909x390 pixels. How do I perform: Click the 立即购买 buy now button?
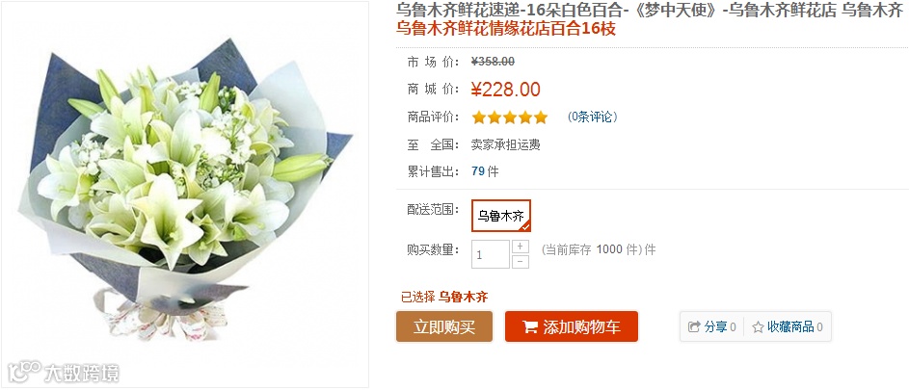coord(444,326)
